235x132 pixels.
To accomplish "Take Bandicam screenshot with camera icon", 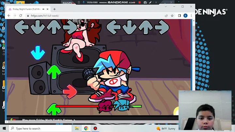I will point(145,2).
